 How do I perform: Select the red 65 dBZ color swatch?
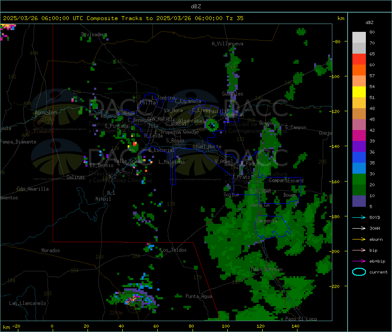tap(359, 59)
